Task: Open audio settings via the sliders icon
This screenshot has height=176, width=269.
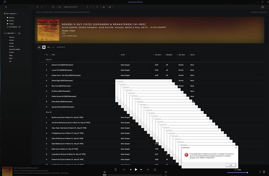Action: point(262,7)
